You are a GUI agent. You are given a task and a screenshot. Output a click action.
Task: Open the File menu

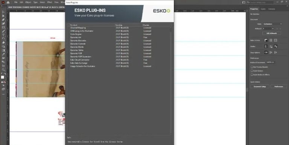point(16,2)
